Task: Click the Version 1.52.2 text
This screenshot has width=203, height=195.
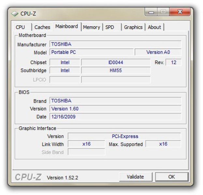Action: coord(63,178)
